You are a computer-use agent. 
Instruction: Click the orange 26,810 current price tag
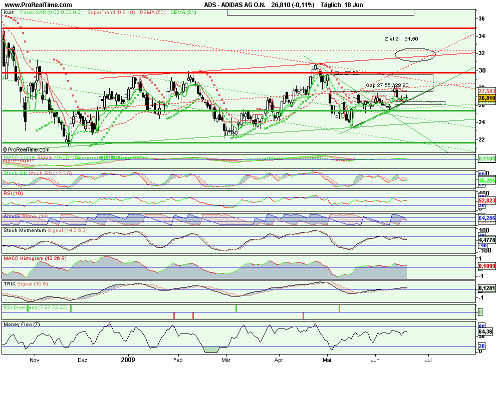[x=486, y=98]
